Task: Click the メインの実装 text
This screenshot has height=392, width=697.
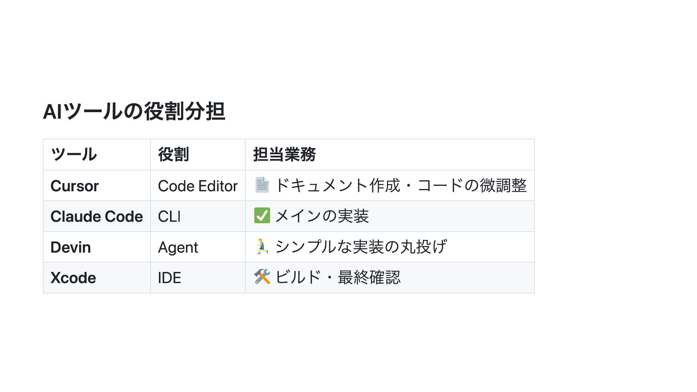Action: [x=322, y=216]
